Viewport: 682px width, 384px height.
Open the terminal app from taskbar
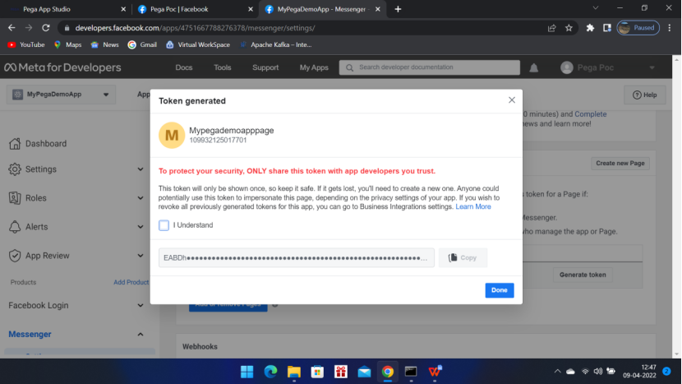tap(411, 372)
